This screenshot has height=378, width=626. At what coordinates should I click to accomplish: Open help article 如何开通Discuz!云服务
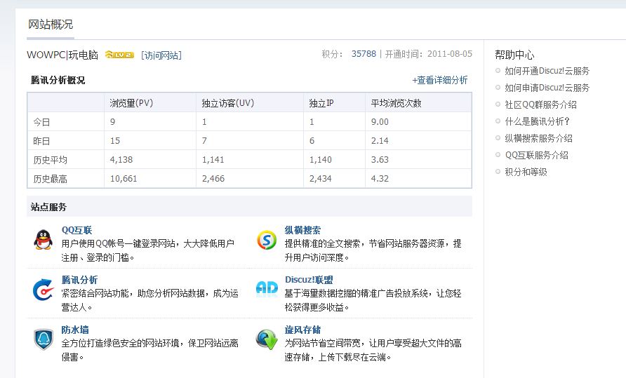547,71
